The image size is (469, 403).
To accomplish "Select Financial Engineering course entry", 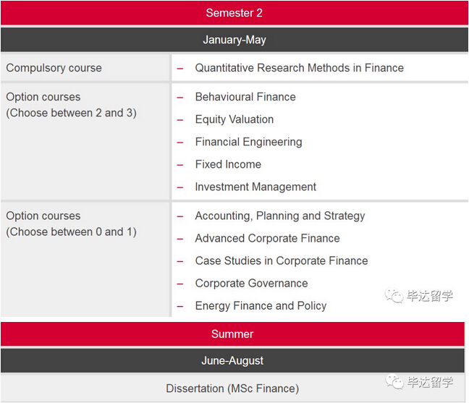I will [x=248, y=142].
